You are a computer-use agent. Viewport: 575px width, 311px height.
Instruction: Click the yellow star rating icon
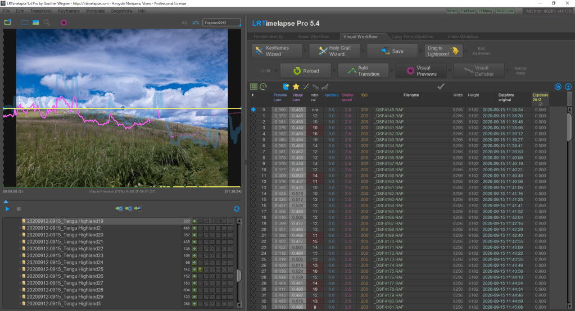pyautogui.click(x=296, y=87)
